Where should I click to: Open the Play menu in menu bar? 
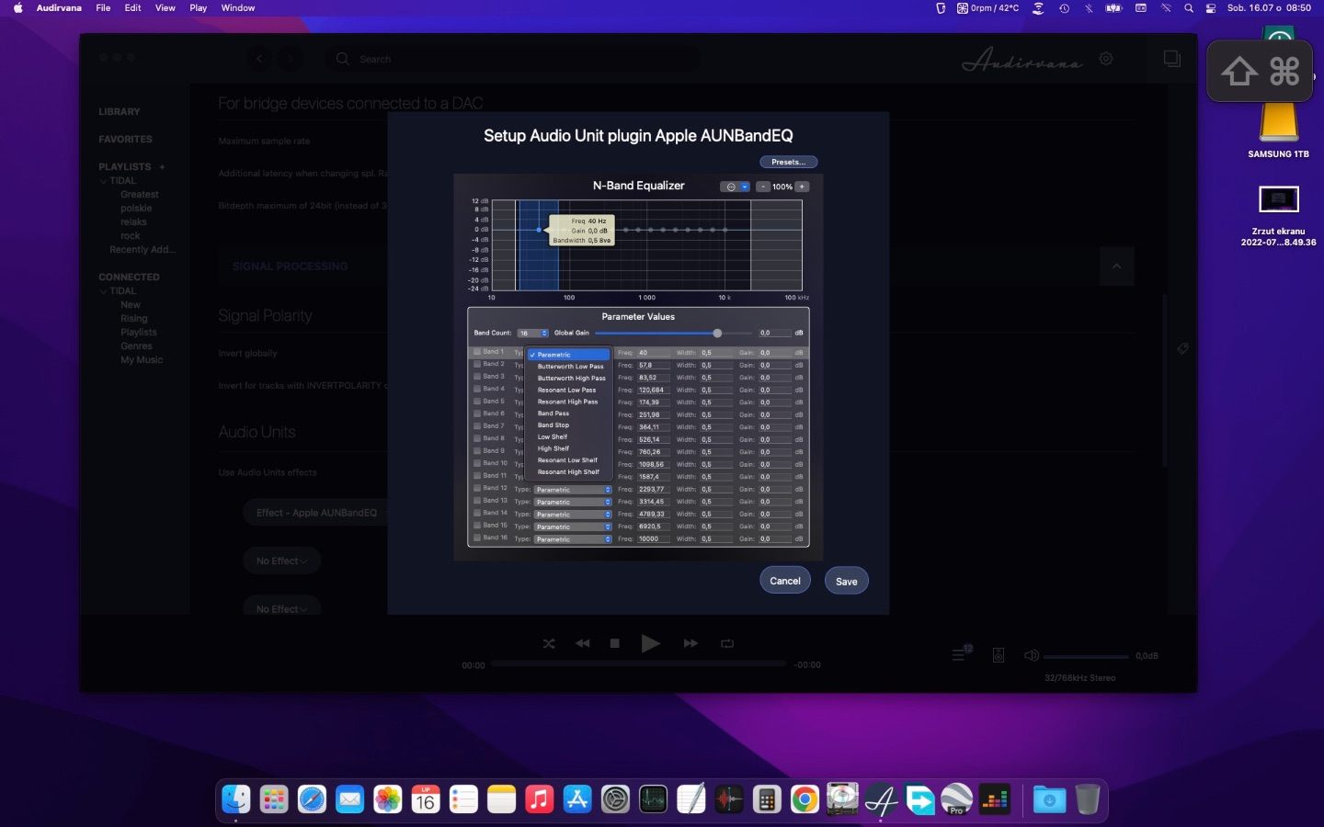[198, 8]
